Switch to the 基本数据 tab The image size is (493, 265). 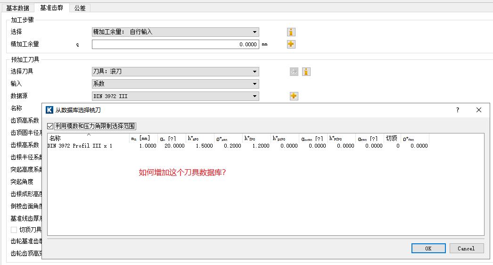(17, 8)
